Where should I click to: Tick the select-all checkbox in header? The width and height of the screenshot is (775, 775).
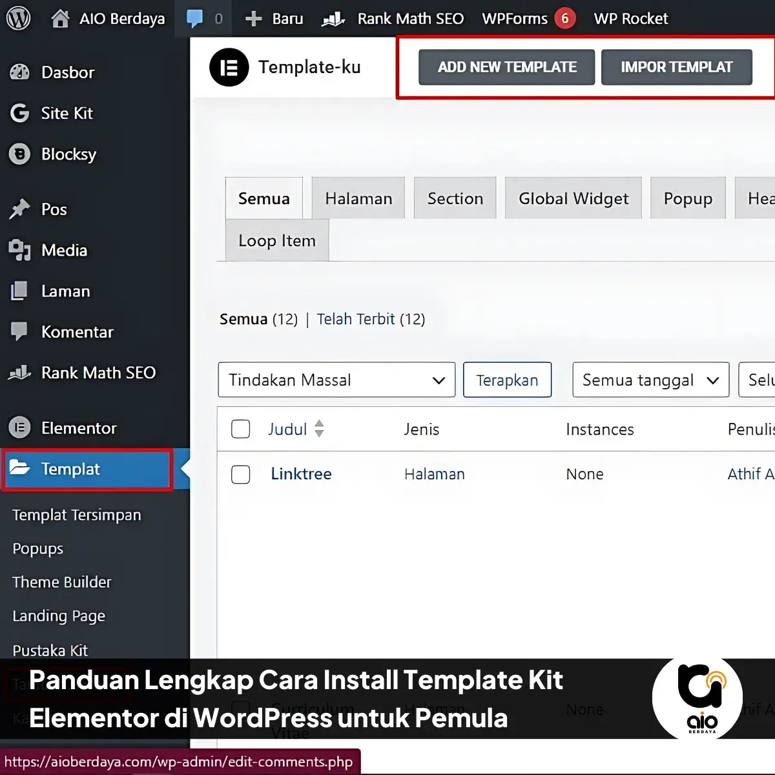(241, 429)
